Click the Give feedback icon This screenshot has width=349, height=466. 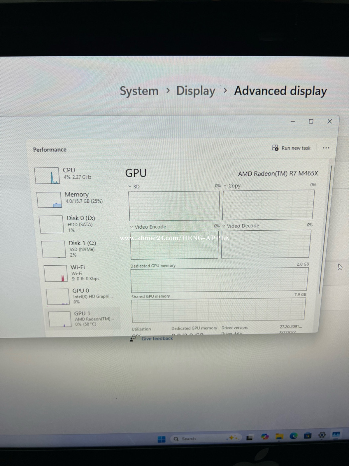pyautogui.click(x=133, y=338)
